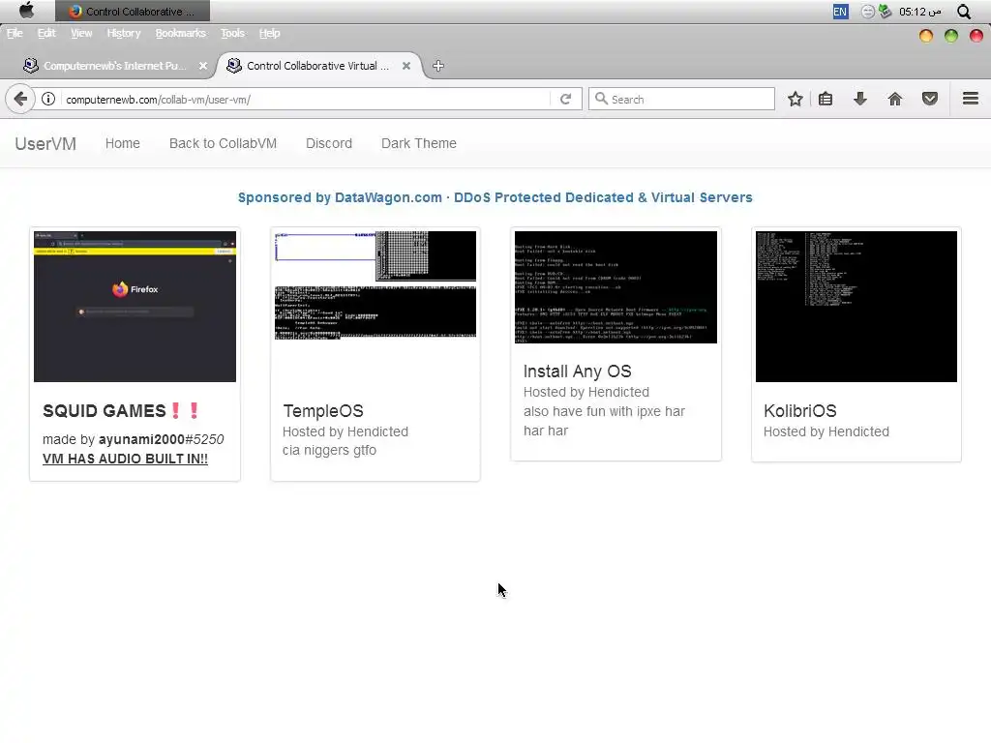Open the Bookmarks menu
991x743 pixels.
pos(181,33)
